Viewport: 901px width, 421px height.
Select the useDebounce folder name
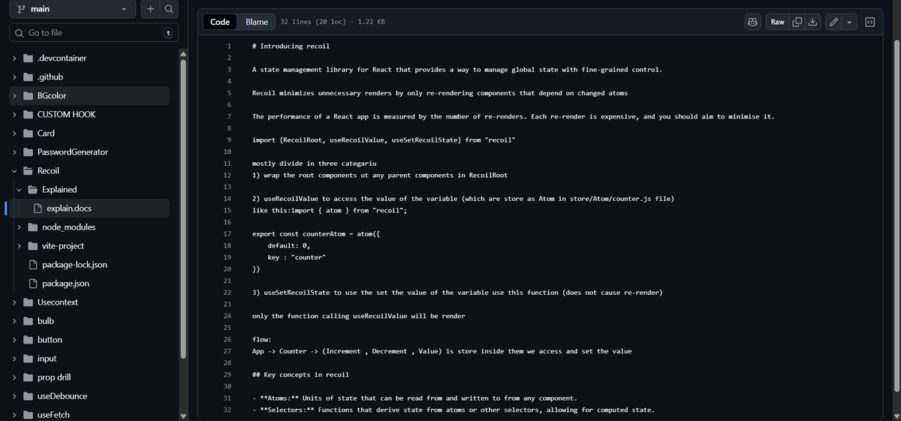click(x=62, y=396)
